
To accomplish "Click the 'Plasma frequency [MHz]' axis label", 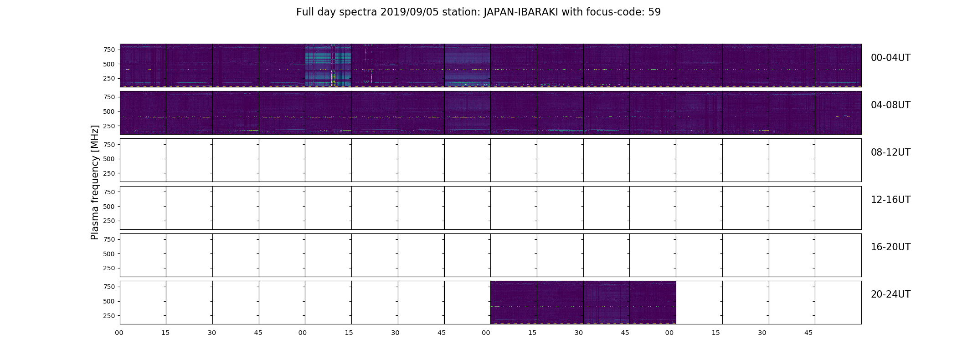I will (95, 182).
